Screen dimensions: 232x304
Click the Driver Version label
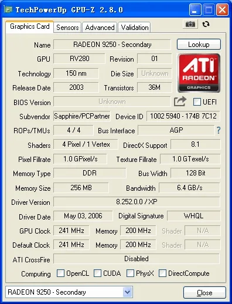[30, 202]
